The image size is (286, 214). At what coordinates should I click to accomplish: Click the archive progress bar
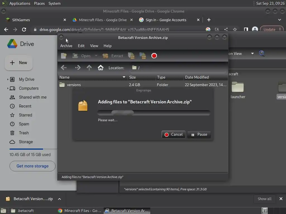click(154, 113)
